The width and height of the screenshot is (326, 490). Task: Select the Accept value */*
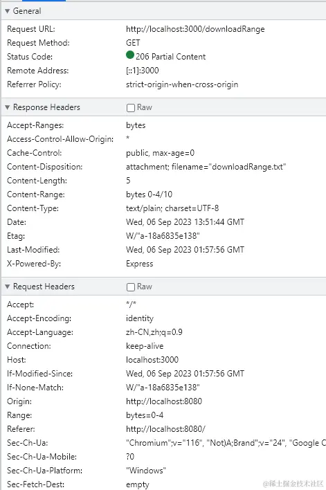(x=131, y=304)
